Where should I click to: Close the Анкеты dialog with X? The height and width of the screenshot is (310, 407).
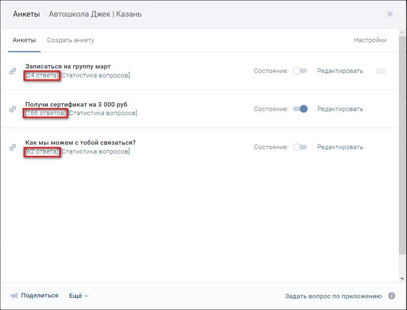click(x=390, y=14)
